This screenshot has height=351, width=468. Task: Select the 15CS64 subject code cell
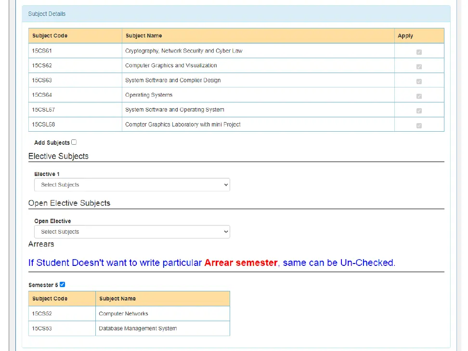75,95
